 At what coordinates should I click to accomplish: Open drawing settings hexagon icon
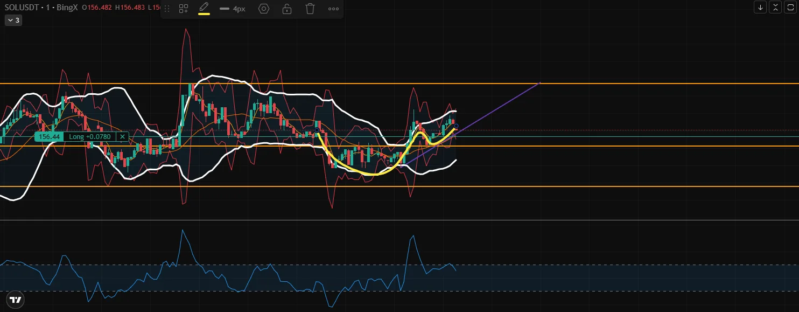264,9
